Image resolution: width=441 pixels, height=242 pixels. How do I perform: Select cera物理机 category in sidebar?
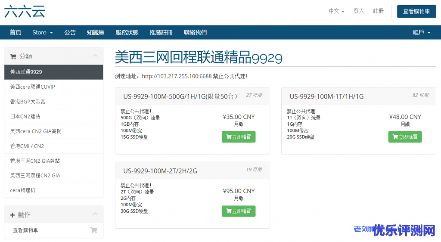click(x=22, y=190)
